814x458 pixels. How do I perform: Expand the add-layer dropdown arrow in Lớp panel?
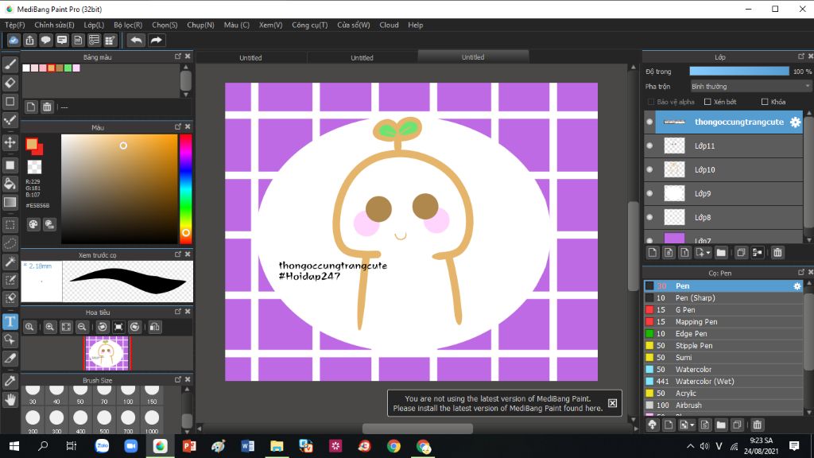pos(708,253)
